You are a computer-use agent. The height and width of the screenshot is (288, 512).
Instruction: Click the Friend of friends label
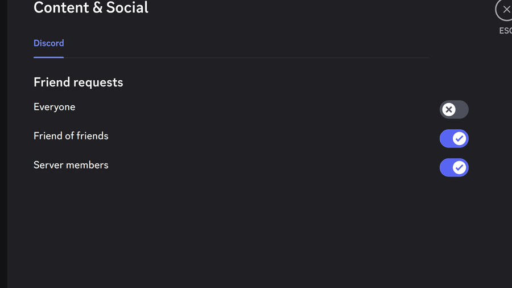click(x=71, y=136)
